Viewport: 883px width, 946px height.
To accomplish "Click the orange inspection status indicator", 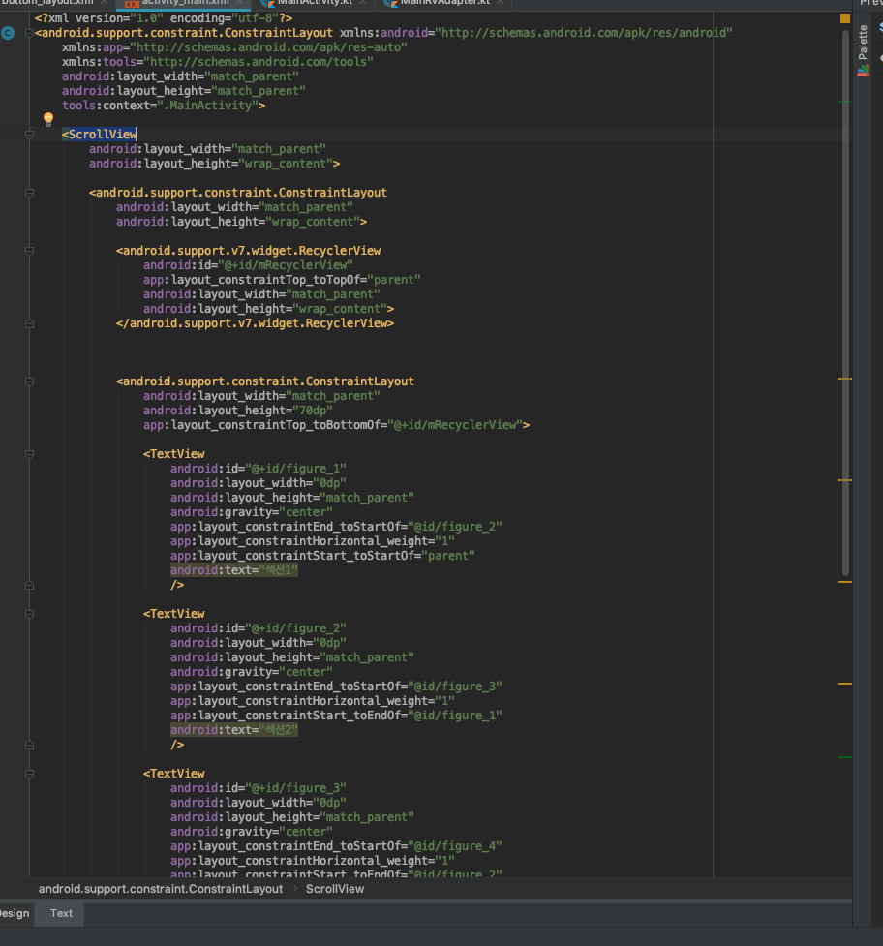I will coord(845,18).
